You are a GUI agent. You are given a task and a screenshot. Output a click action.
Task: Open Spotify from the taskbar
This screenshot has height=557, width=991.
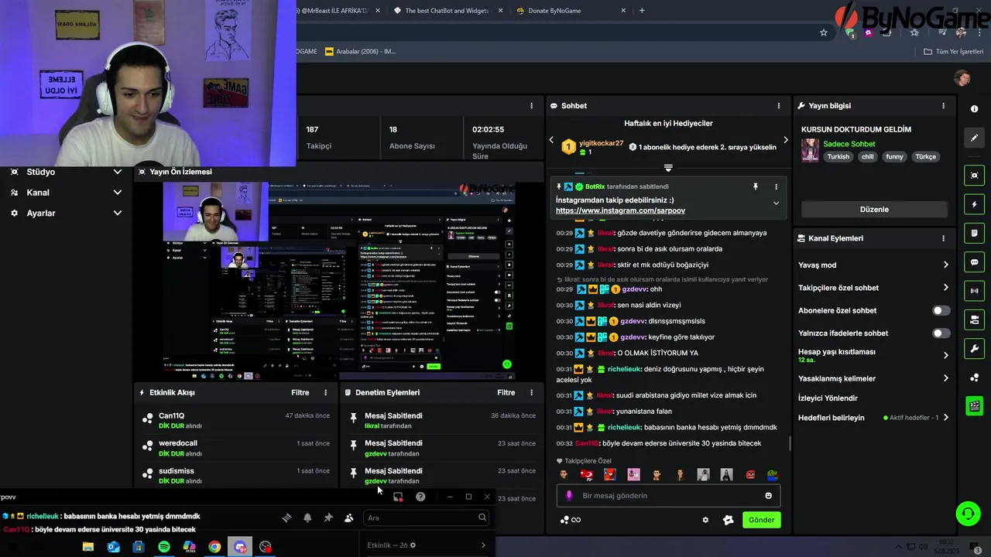point(164,547)
